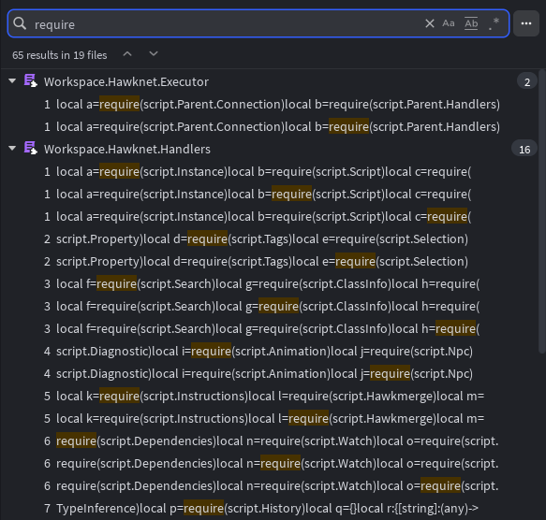Open line 5 result highlighting k=require
This screenshot has width=546, height=520.
pyautogui.click(x=264, y=397)
